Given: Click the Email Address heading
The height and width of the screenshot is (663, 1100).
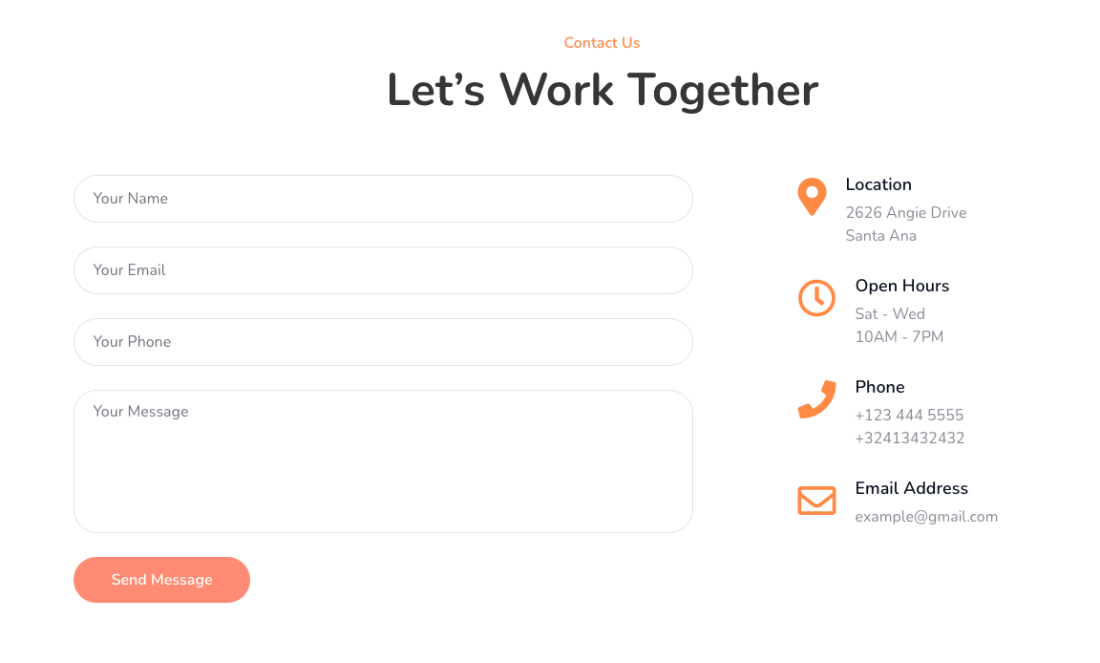Looking at the screenshot, I should tap(912, 488).
